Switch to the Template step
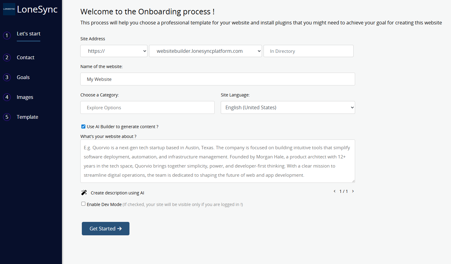The height and width of the screenshot is (264, 451). tap(27, 117)
